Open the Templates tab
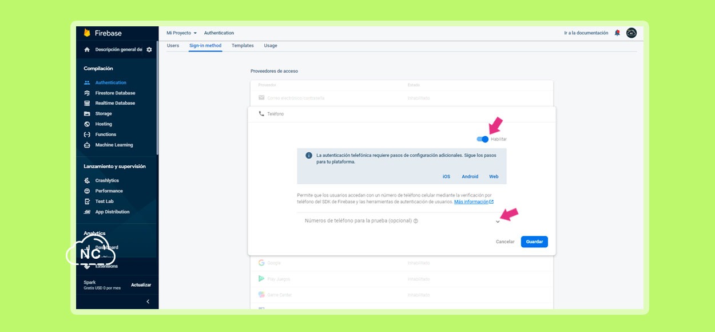 pyautogui.click(x=243, y=46)
